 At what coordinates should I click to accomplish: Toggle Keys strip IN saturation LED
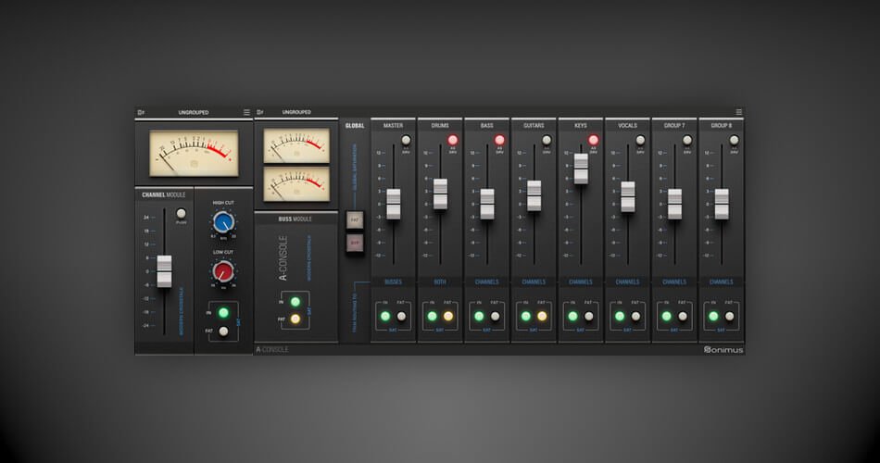coord(572,317)
